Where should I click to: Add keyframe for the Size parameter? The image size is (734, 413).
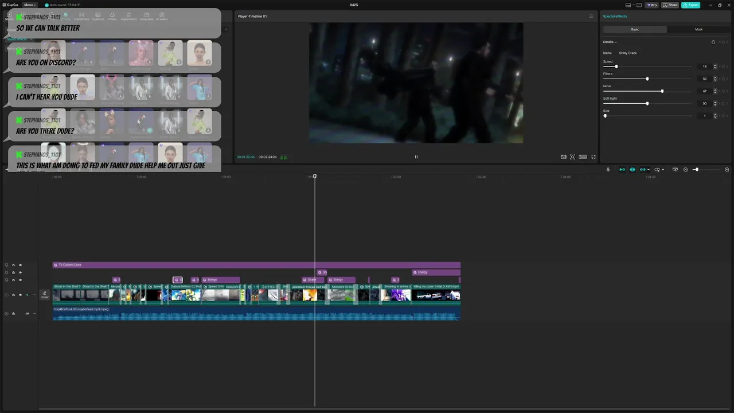[724, 116]
